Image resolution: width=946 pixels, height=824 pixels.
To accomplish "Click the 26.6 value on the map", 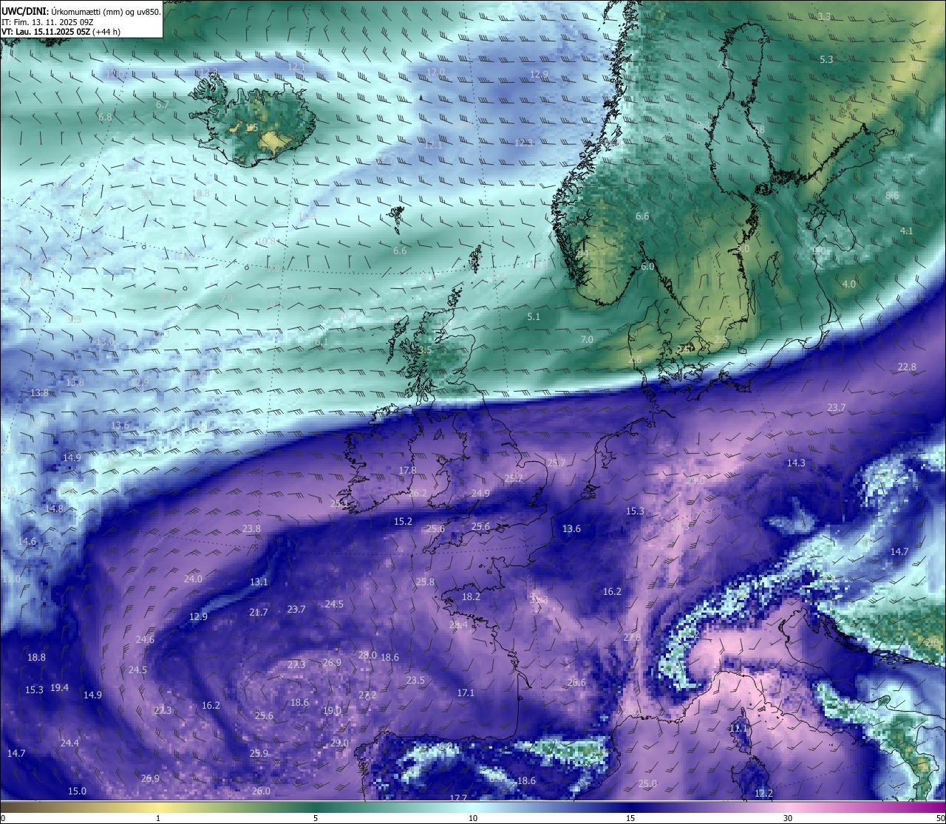I will pyautogui.click(x=576, y=682).
